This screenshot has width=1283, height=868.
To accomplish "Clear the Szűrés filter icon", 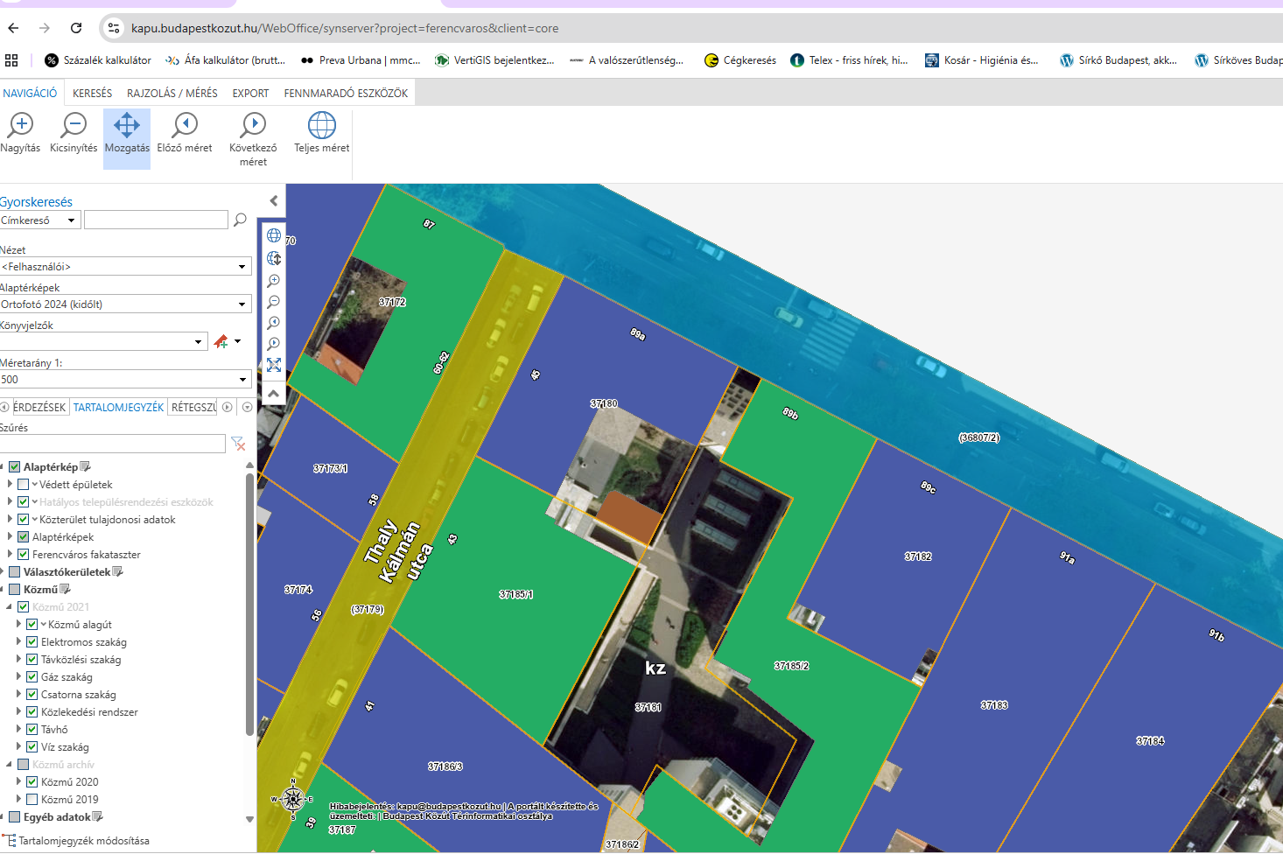I will tap(238, 444).
